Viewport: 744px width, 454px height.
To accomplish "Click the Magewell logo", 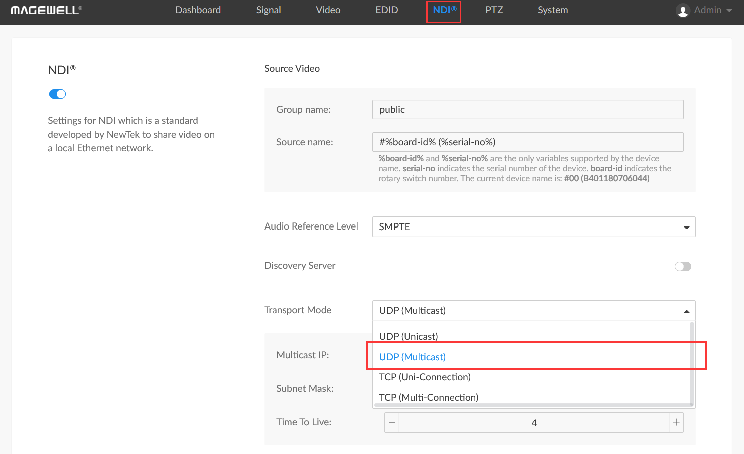I will [46, 10].
